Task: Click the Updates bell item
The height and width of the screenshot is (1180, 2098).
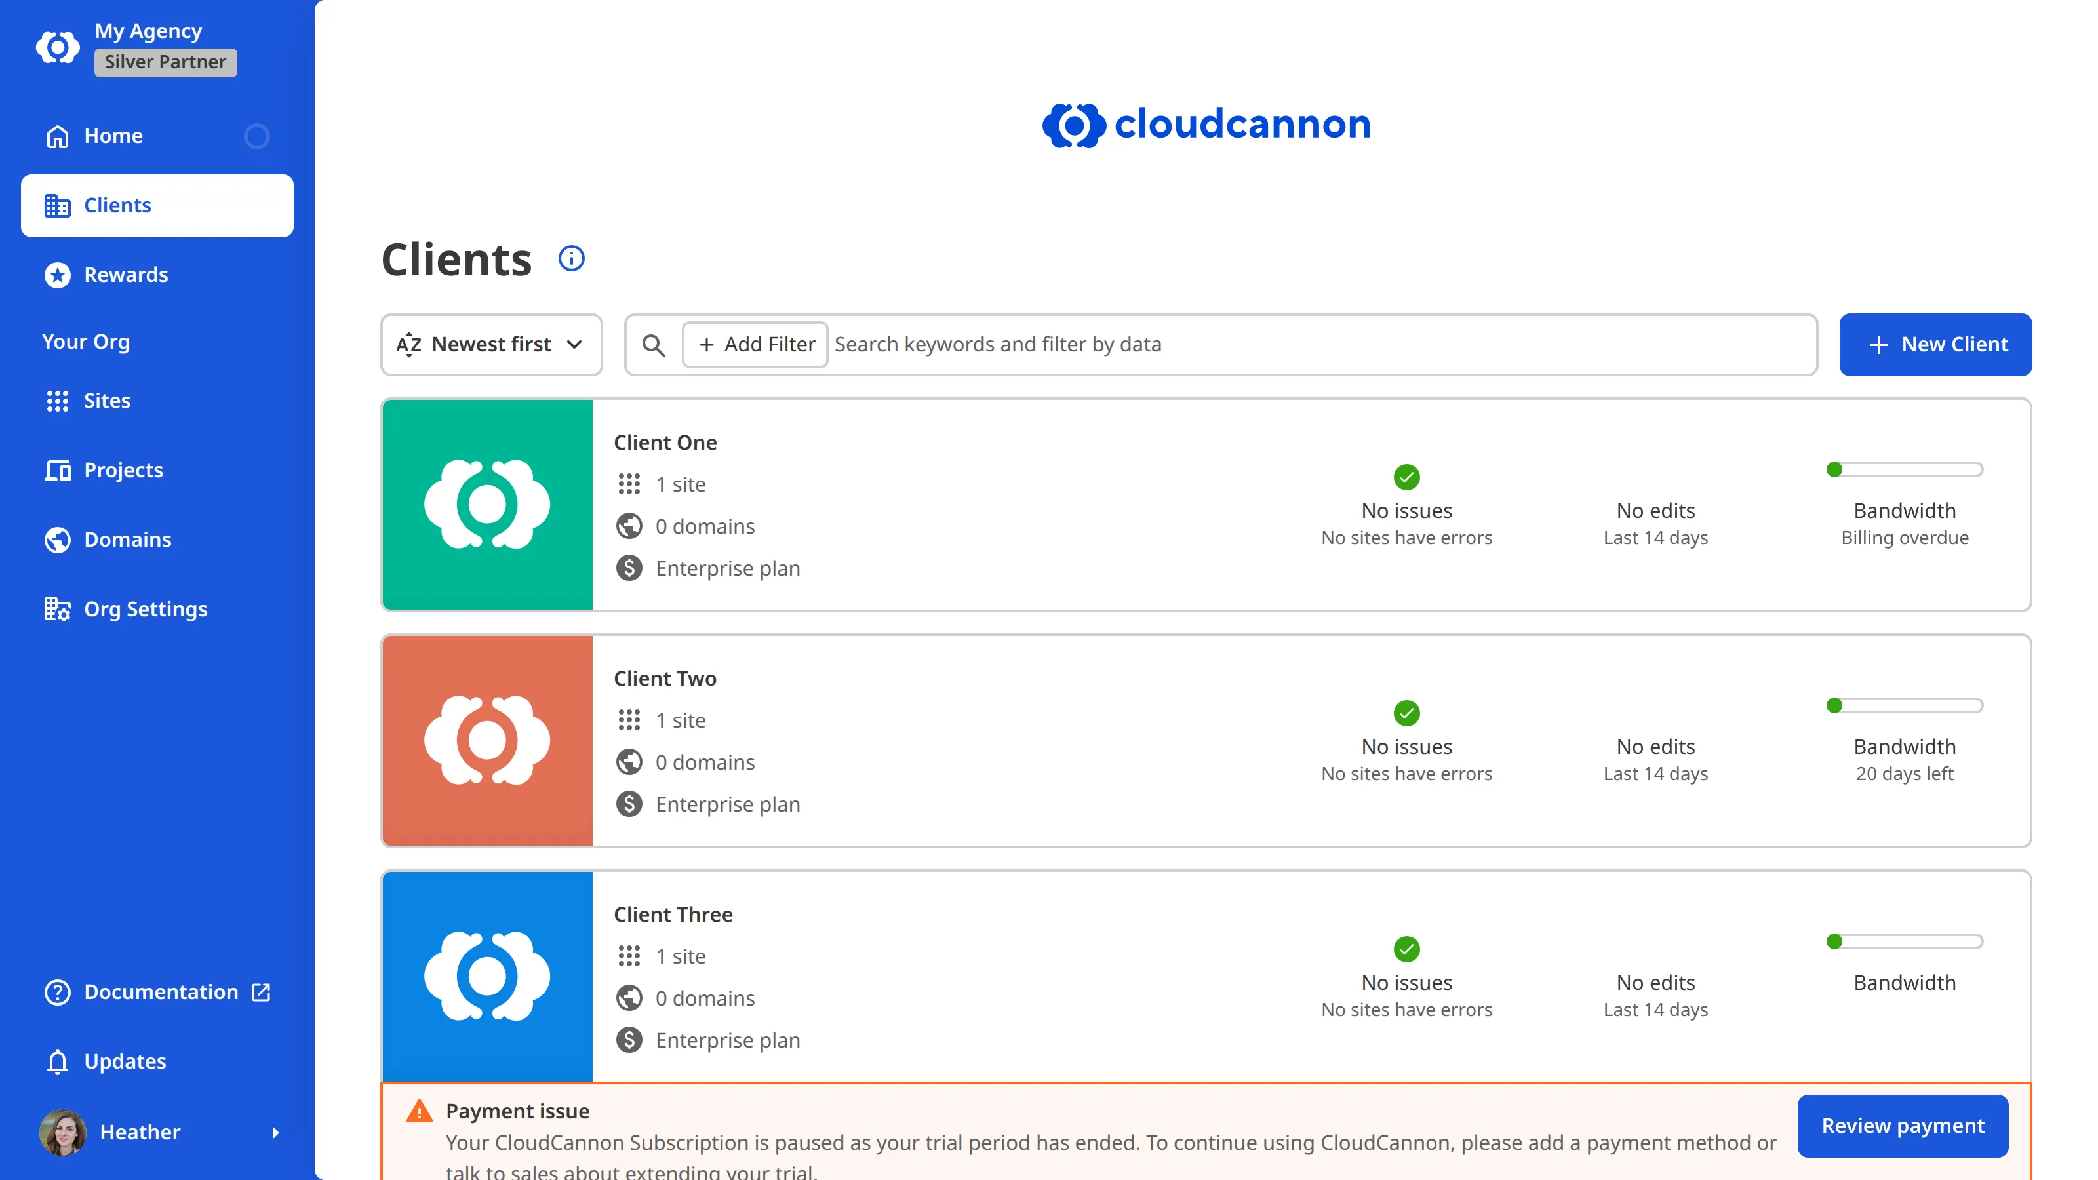Action: tap(157, 1062)
